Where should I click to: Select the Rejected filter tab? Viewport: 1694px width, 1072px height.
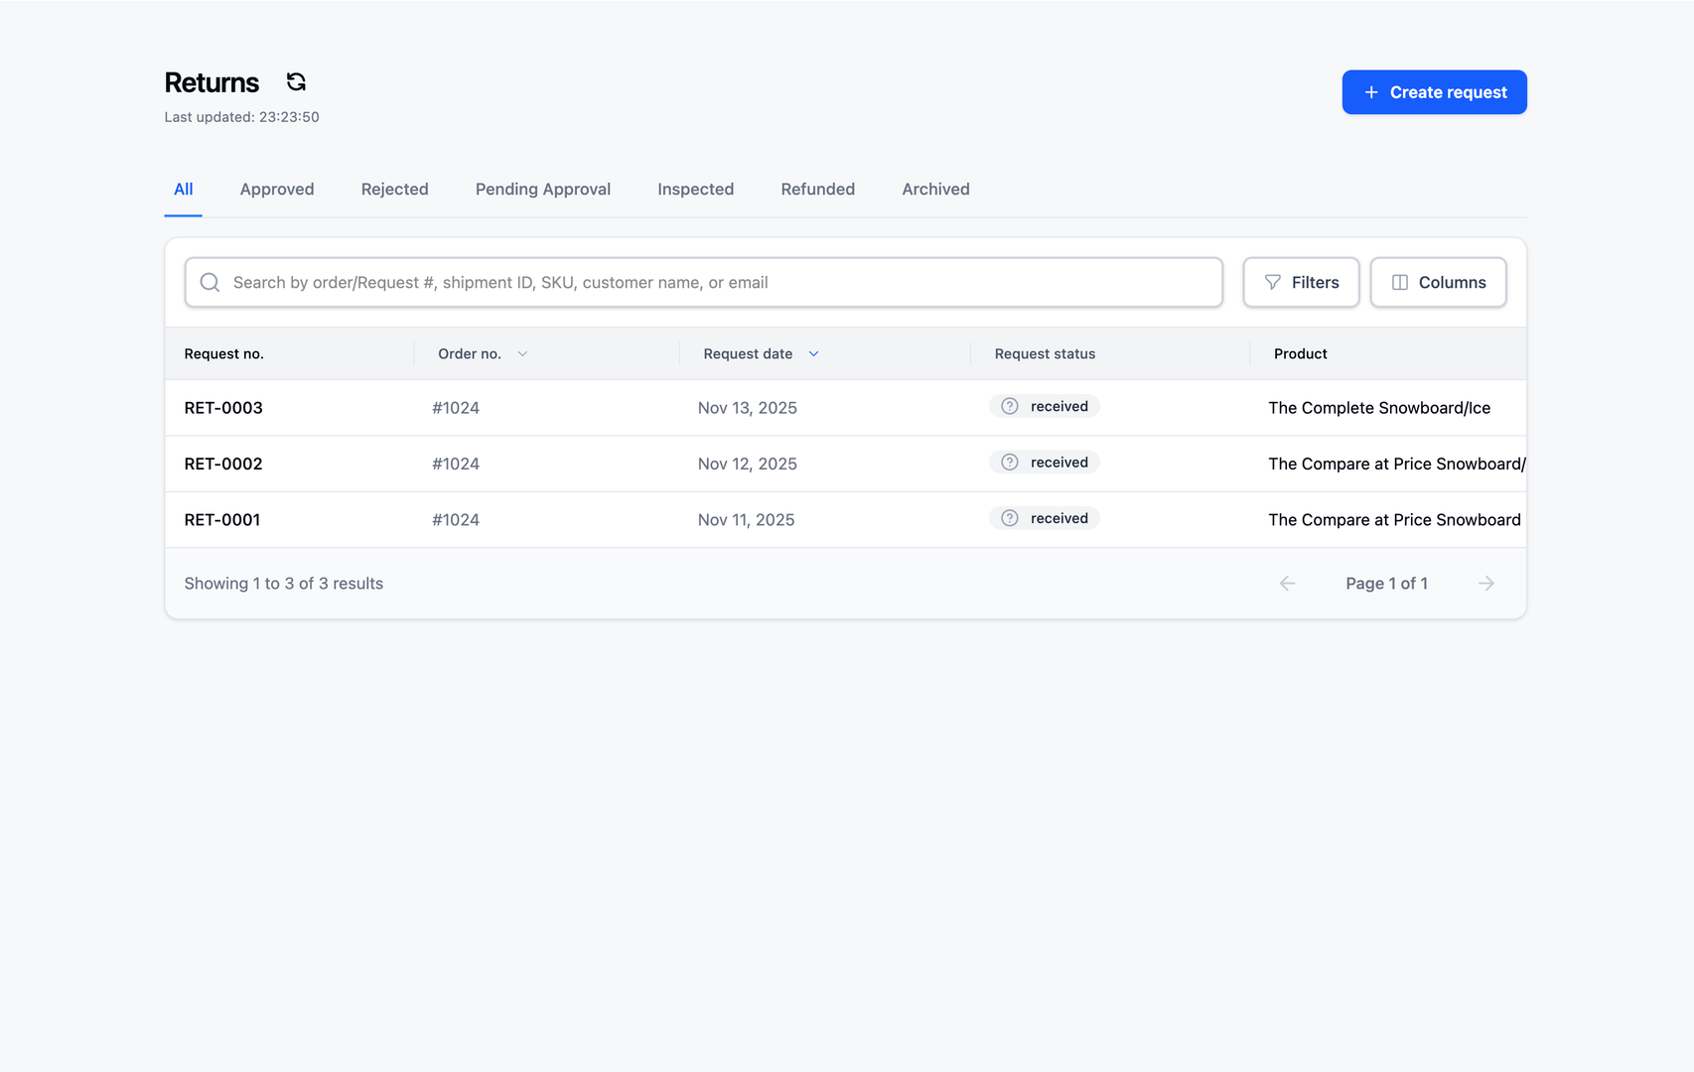click(394, 189)
